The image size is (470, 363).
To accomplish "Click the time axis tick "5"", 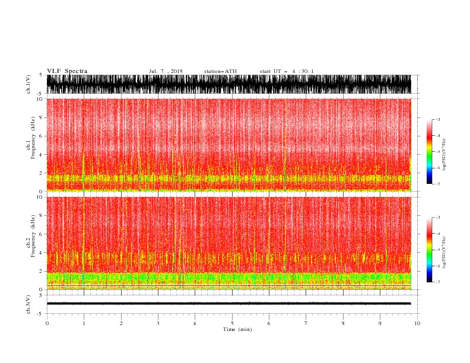I will pyautogui.click(x=232, y=323).
